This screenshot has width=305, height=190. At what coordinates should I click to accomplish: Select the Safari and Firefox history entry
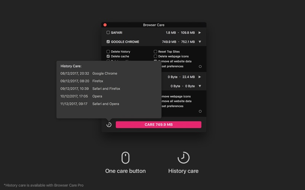point(90,89)
